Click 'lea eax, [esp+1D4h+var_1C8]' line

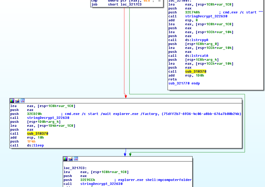pos(43,126)
